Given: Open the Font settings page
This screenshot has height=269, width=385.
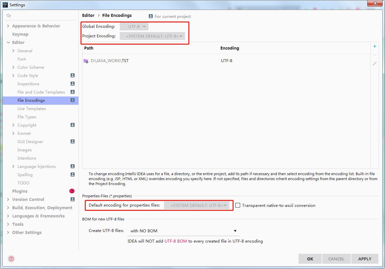Looking at the screenshot, I should pos(21,59).
